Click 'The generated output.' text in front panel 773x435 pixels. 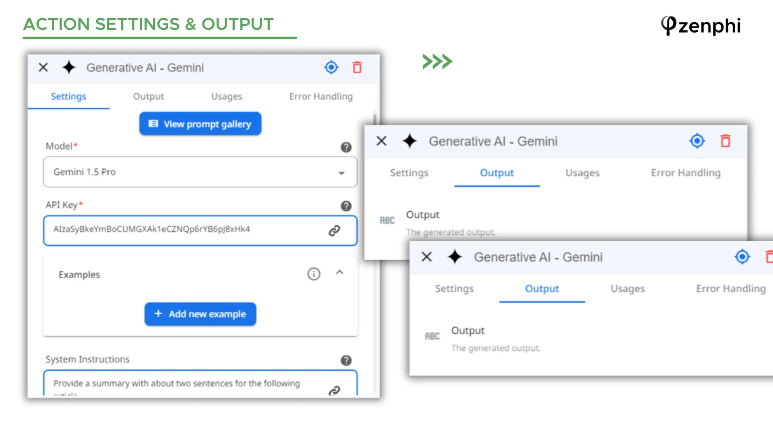click(496, 348)
